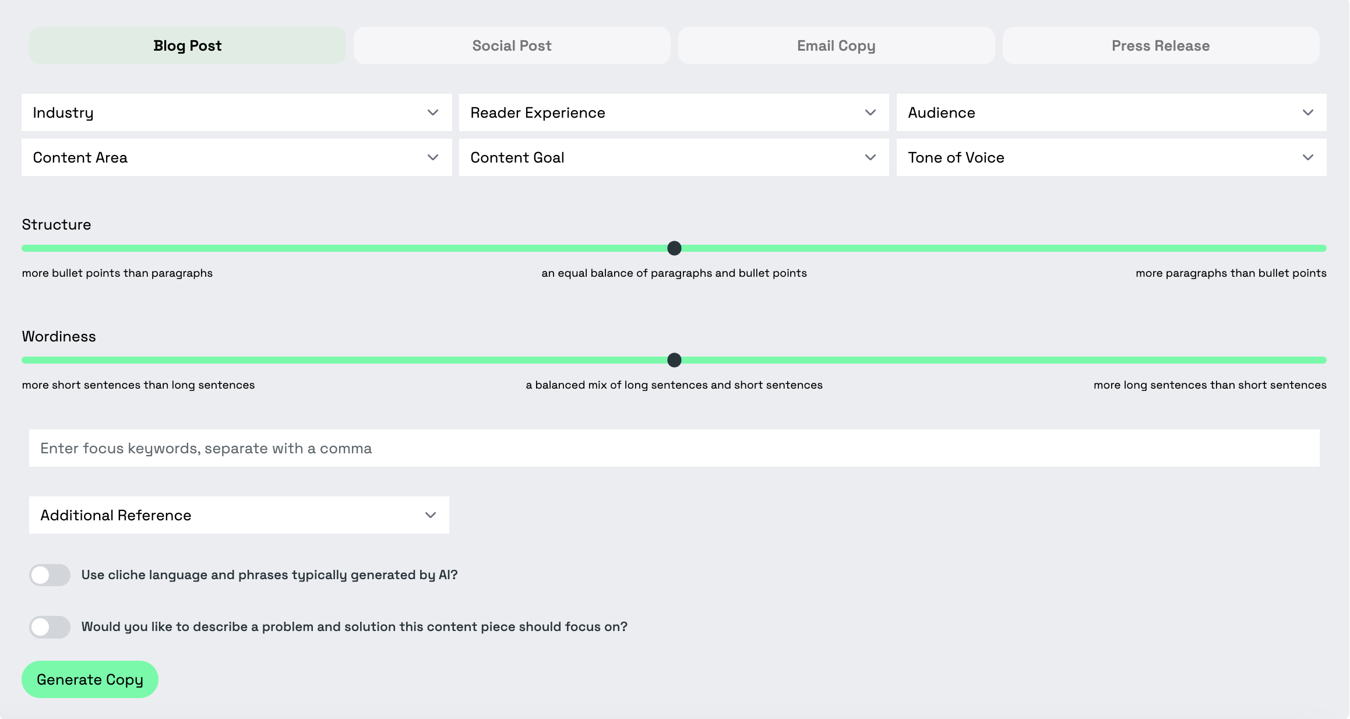Image resolution: width=1350 pixels, height=719 pixels.
Task: Expand the Industry dropdown chevron
Action: (x=432, y=112)
